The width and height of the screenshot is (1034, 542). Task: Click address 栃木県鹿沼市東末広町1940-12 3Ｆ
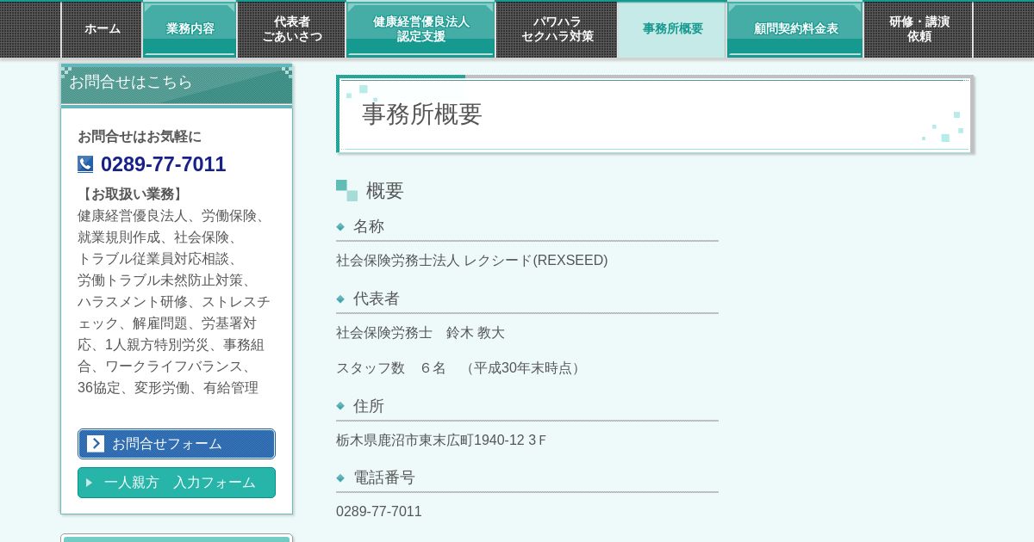(441, 440)
